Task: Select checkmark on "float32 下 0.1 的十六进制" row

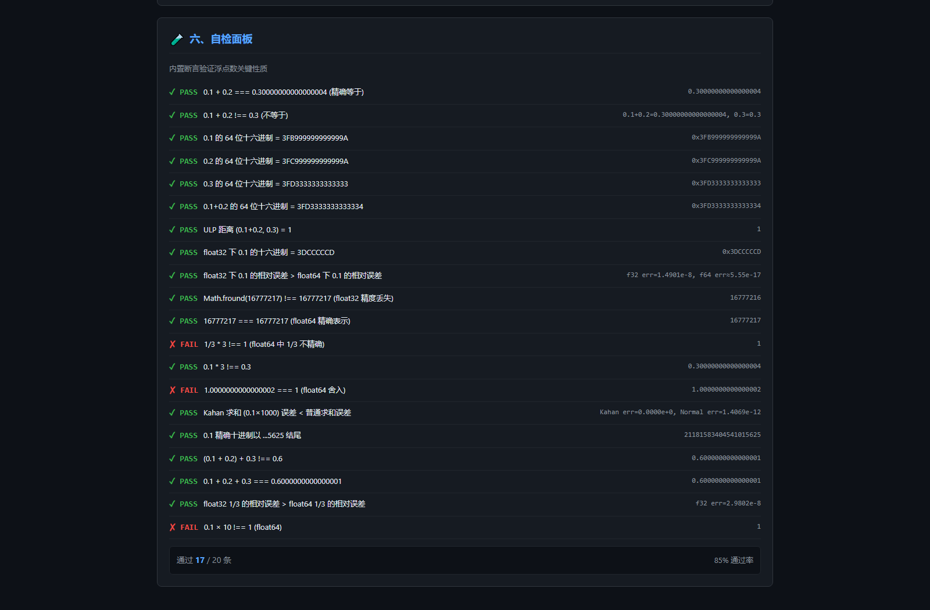Action: (172, 252)
